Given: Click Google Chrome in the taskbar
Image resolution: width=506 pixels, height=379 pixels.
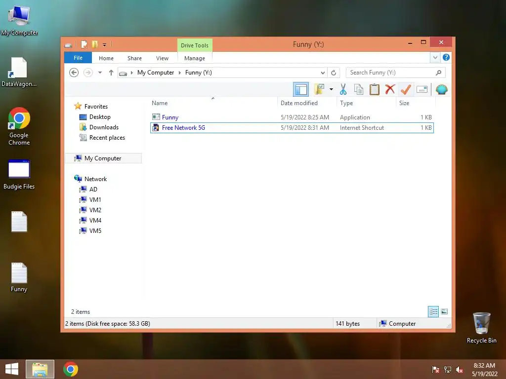Looking at the screenshot, I should (x=71, y=369).
